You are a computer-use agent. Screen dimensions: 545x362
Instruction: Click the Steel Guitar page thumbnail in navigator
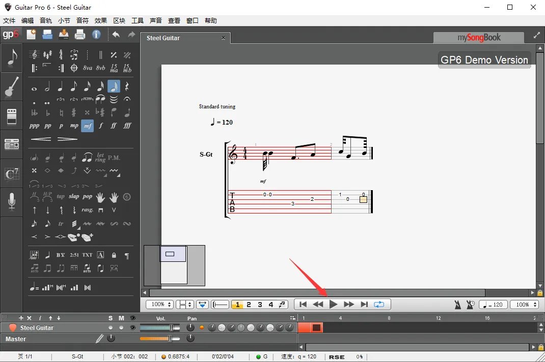[x=173, y=265]
